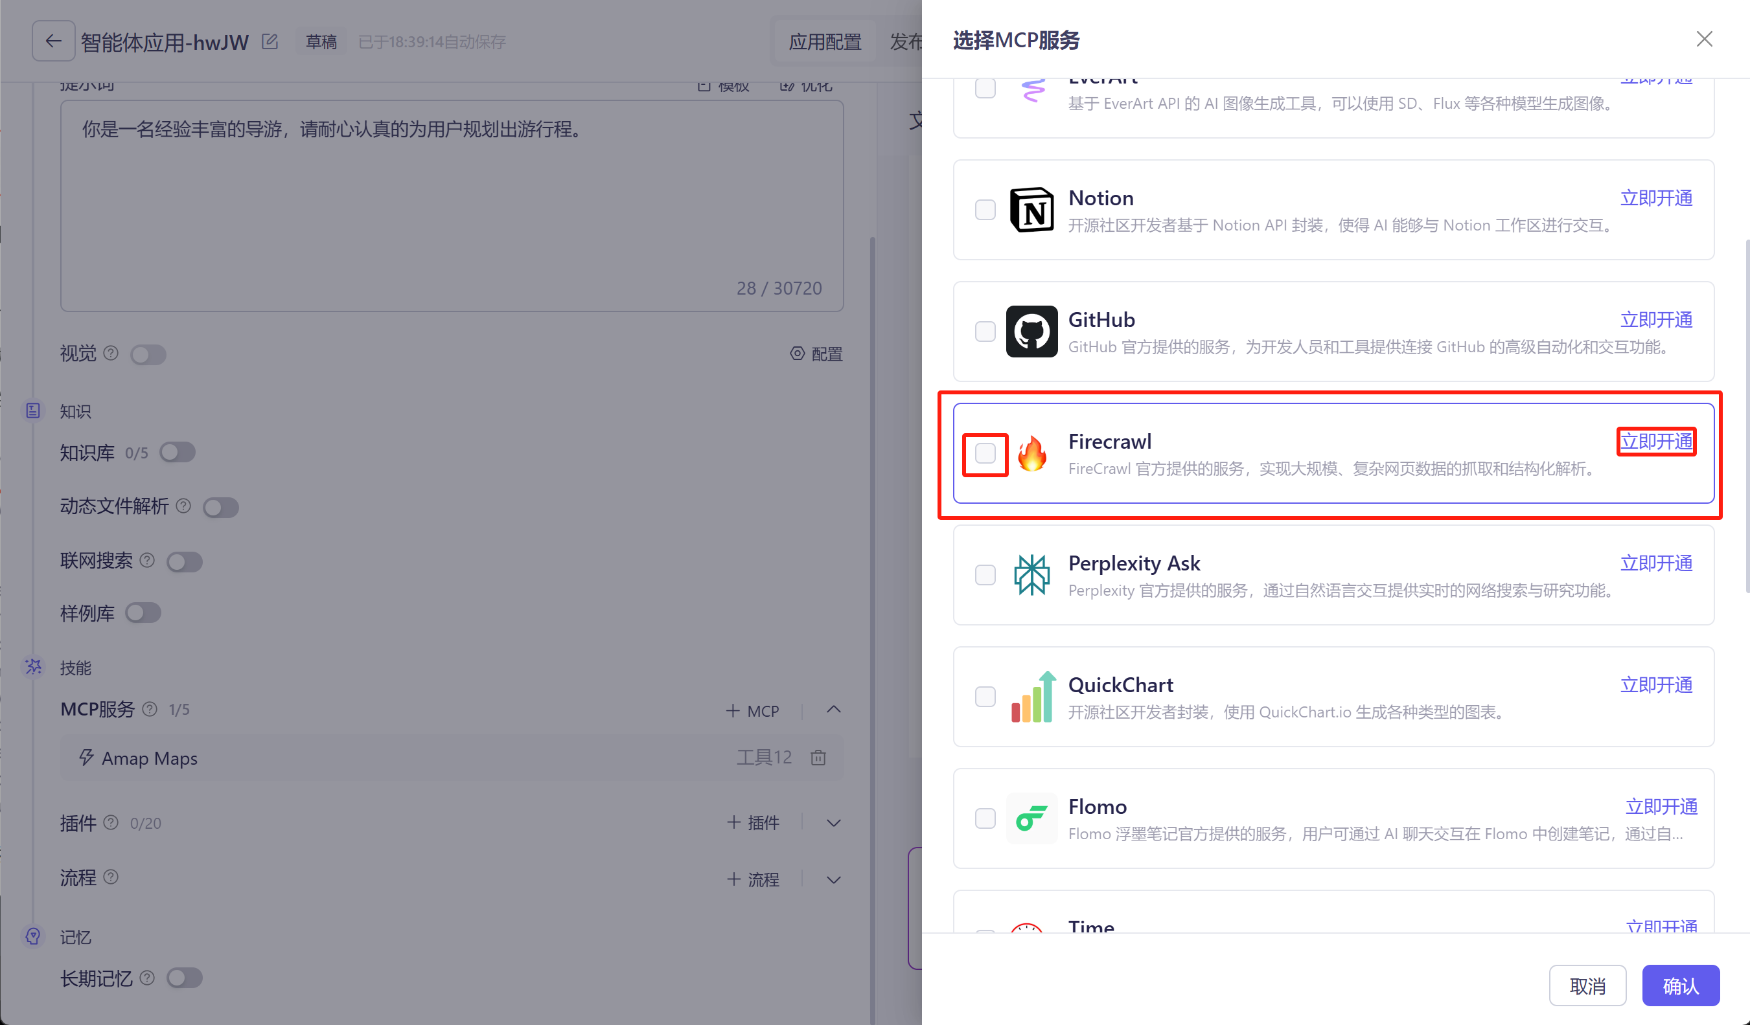This screenshot has width=1750, height=1025.
Task: Expand the 流程 section chevron
Action: click(x=834, y=879)
